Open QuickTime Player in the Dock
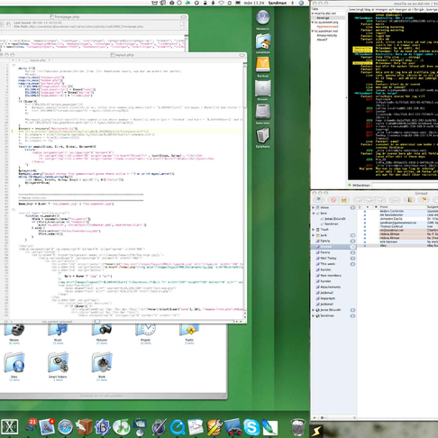The height and width of the screenshot is (438, 438). pyautogui.click(x=178, y=427)
